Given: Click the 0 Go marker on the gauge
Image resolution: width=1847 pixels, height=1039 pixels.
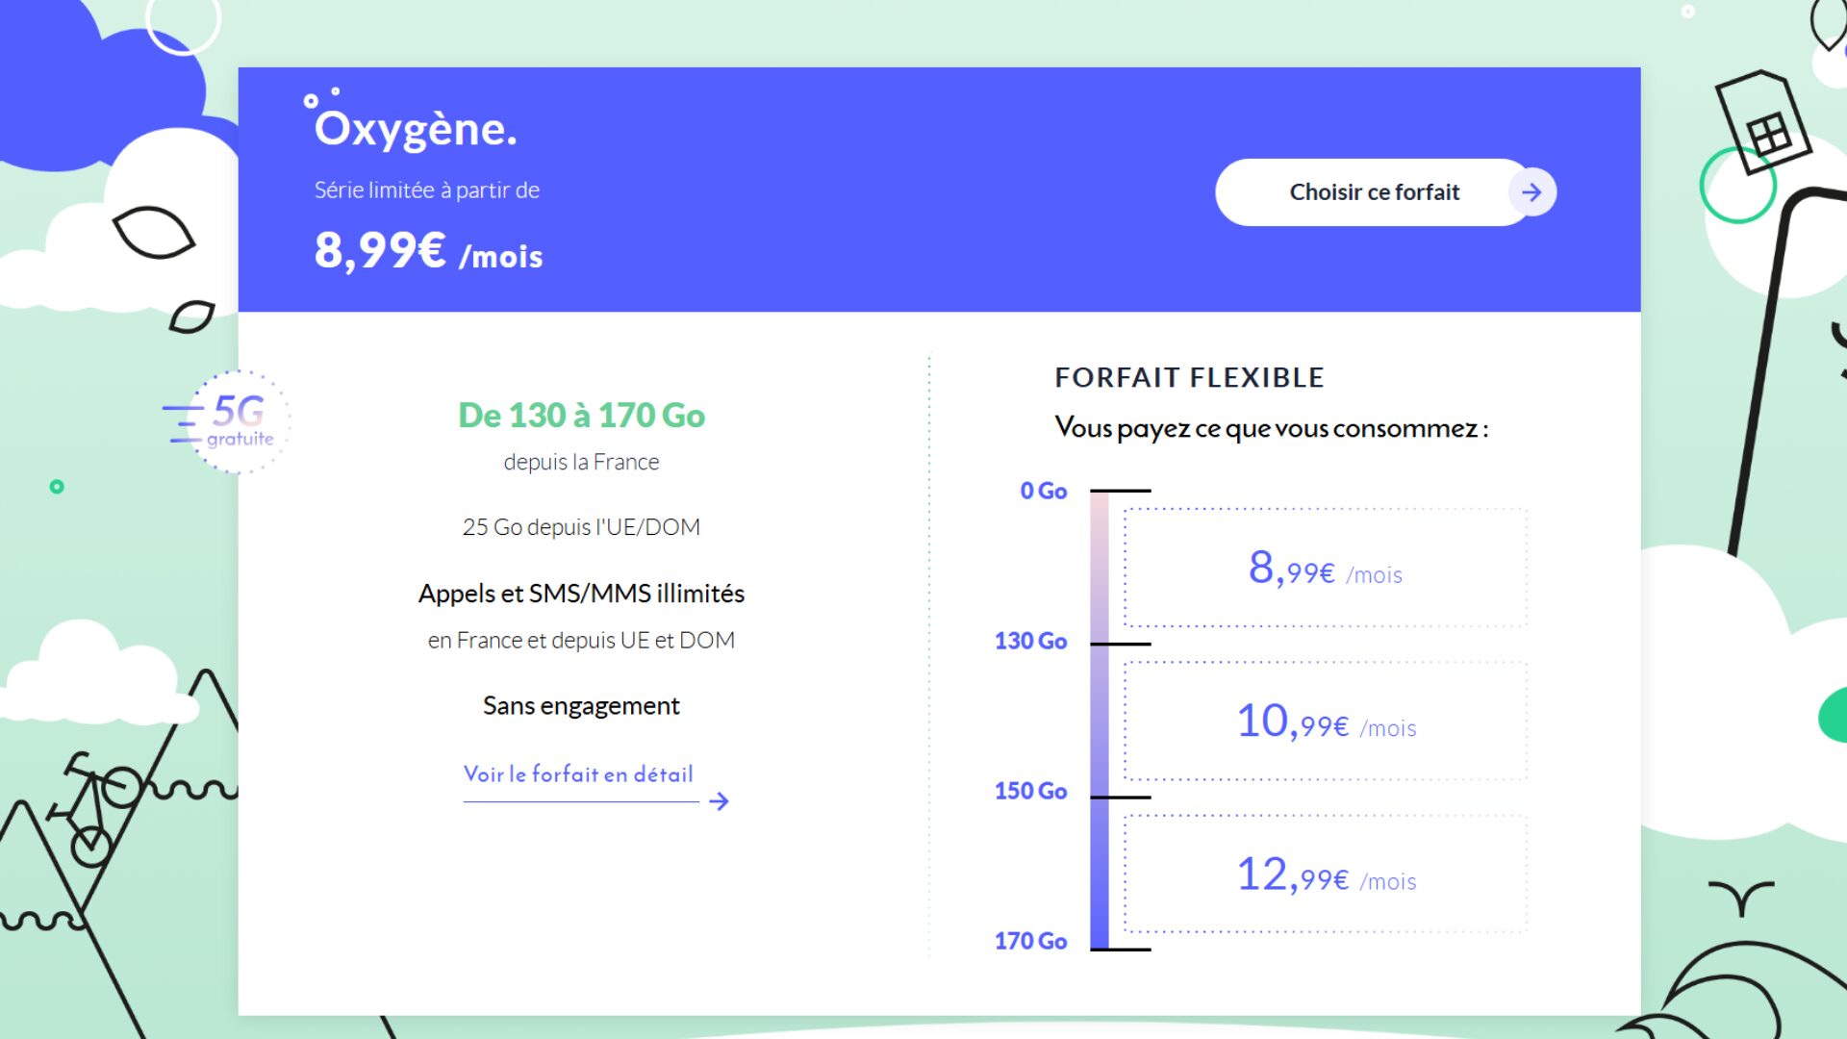Looking at the screenshot, I should pos(1044,492).
